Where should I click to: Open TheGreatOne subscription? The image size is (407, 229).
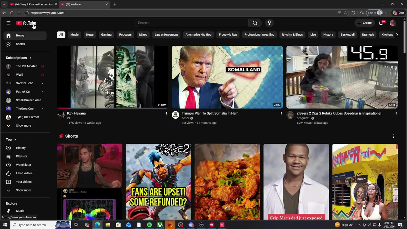click(25, 108)
